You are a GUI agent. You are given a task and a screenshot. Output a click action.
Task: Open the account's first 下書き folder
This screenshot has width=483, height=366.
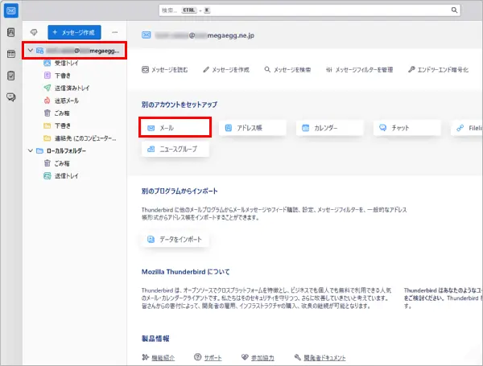tap(63, 76)
